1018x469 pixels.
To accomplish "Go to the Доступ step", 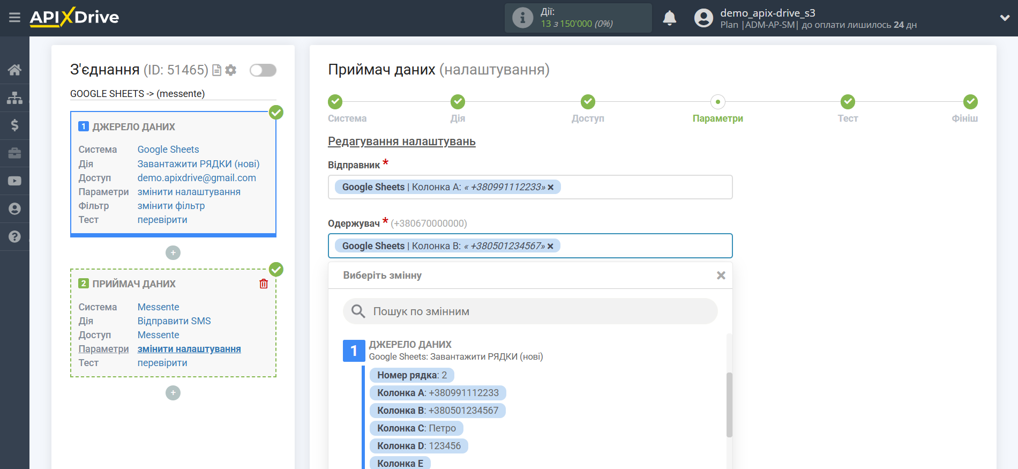I will [x=588, y=109].
